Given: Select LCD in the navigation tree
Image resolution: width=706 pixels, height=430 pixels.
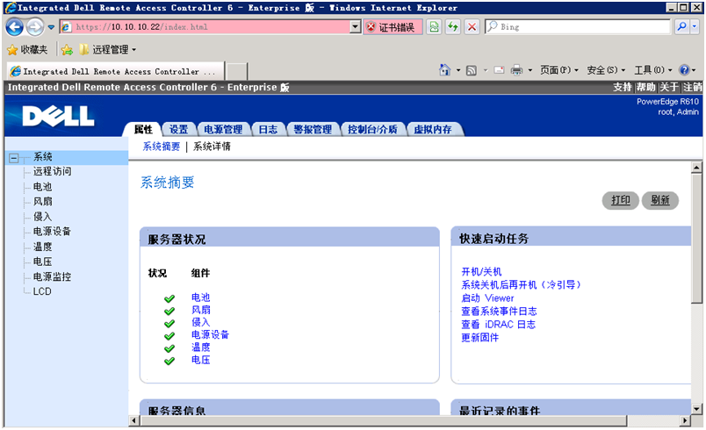Looking at the screenshot, I should (42, 291).
